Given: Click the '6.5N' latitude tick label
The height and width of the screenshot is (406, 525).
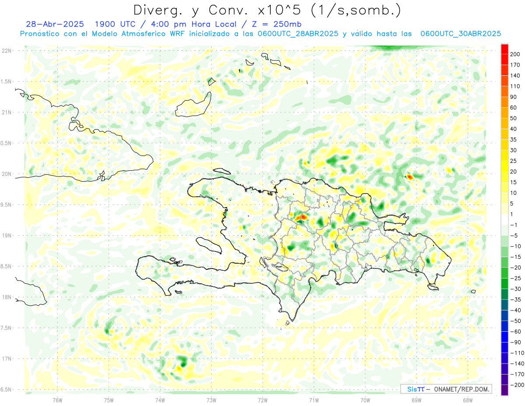Looking at the screenshot, I should click(x=6, y=389).
